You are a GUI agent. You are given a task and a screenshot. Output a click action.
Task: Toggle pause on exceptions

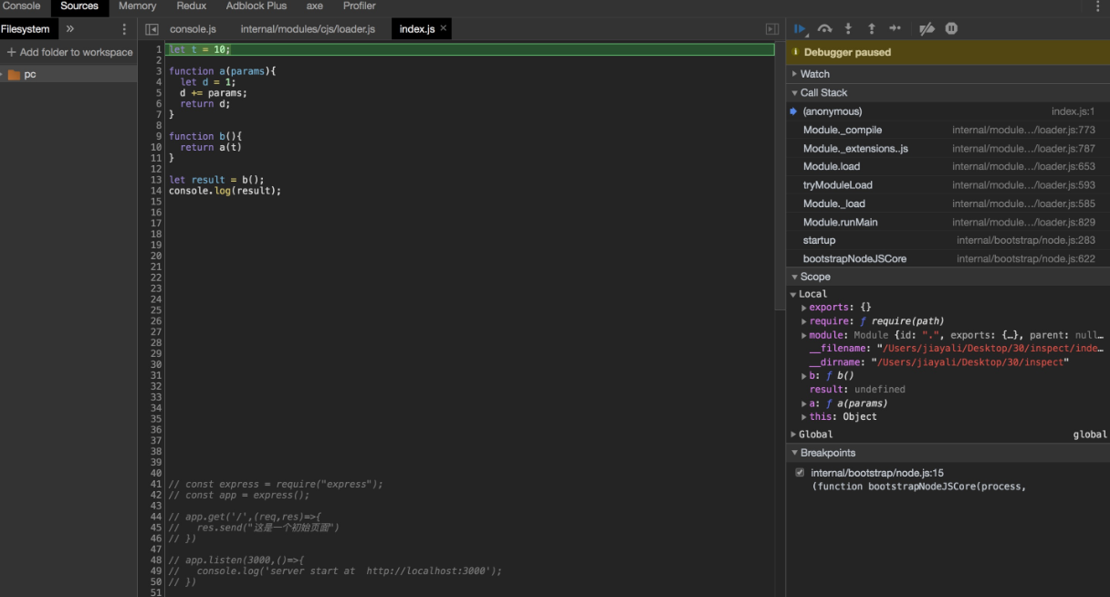(951, 29)
